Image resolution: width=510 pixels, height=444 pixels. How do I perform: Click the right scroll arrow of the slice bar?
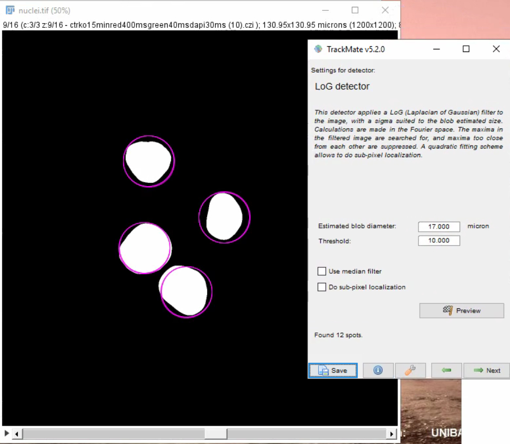(x=392, y=434)
